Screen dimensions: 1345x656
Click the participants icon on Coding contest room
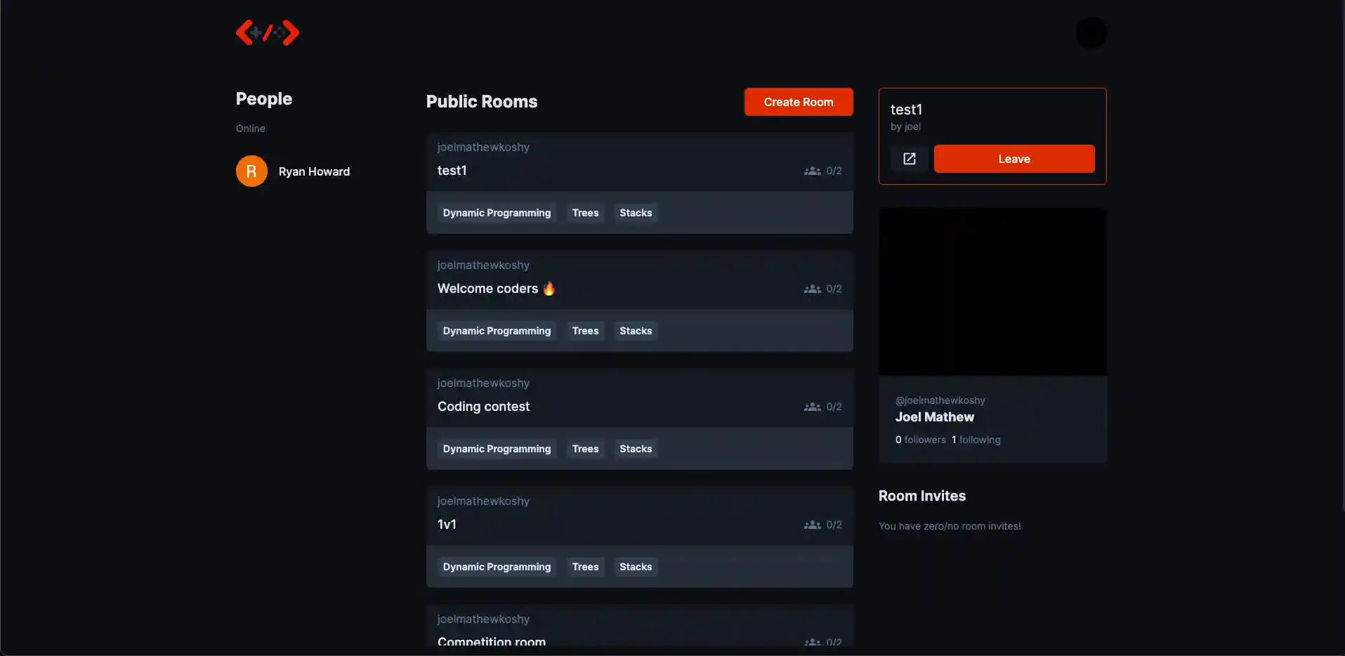[812, 407]
